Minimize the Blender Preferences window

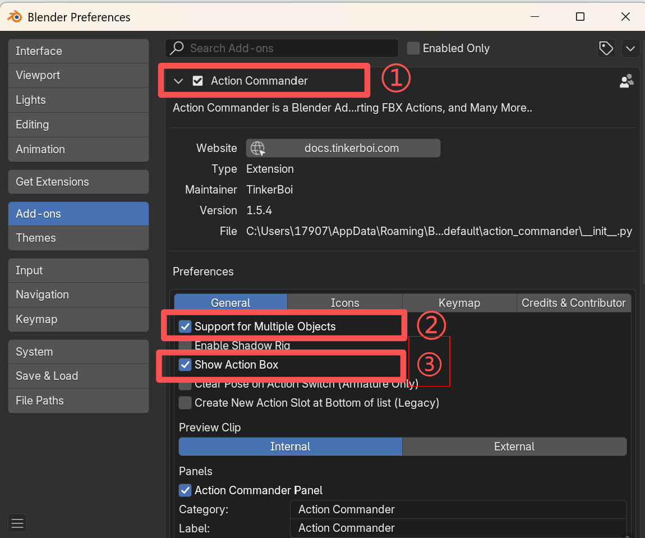click(x=535, y=16)
